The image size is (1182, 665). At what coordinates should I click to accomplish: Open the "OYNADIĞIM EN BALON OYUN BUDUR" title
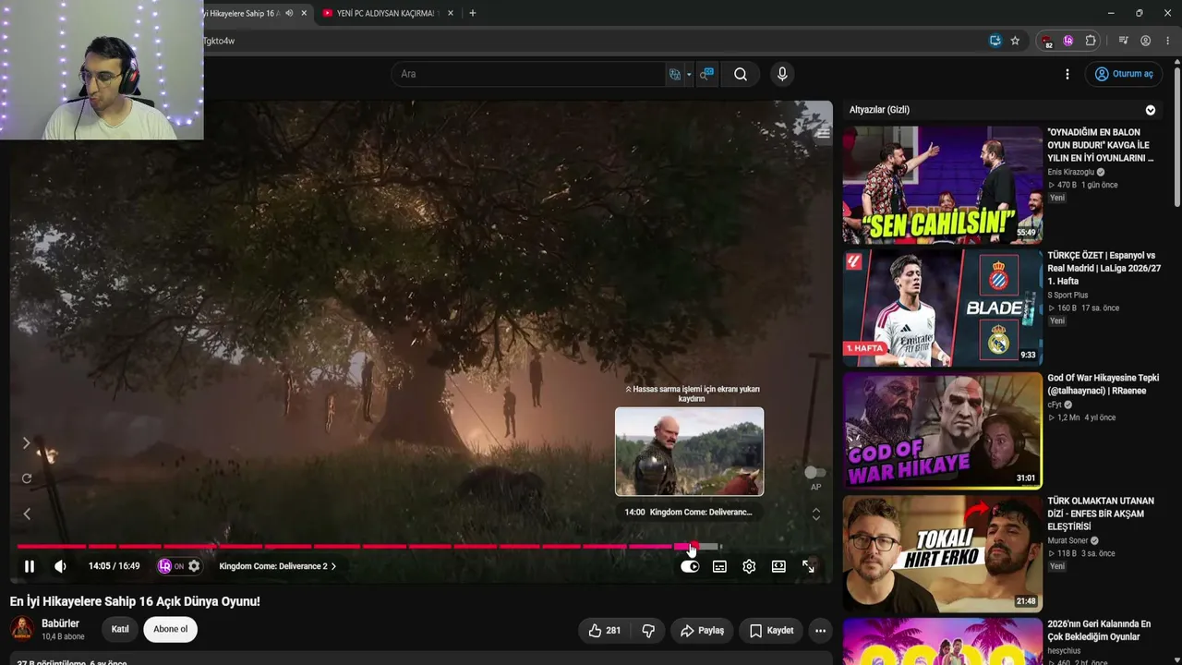1101,145
